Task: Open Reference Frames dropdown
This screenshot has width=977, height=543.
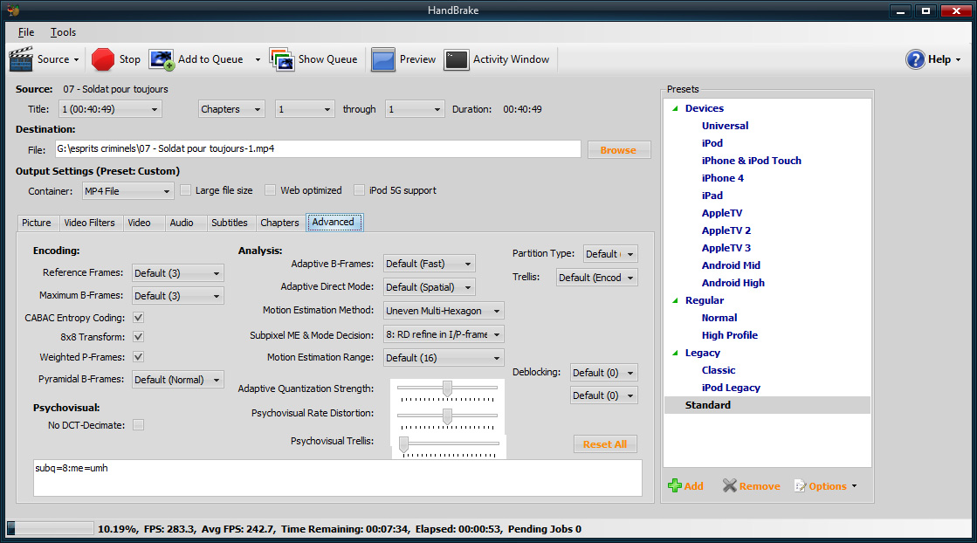Action: 177,273
